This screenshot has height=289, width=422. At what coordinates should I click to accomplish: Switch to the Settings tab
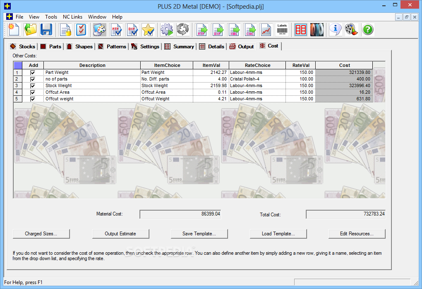[145, 47]
